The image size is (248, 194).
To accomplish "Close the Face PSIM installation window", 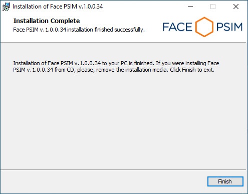I will tap(236, 7).
